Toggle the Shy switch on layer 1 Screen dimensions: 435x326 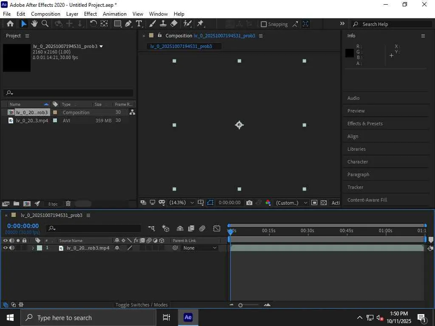coord(117,248)
